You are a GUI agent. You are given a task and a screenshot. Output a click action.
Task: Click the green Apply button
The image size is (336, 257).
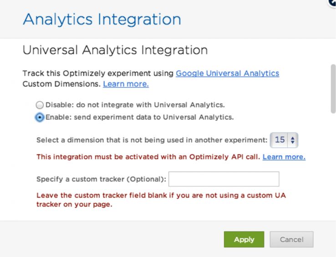[x=244, y=240]
